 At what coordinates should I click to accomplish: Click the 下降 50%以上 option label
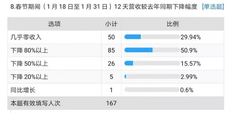[x=29, y=64]
